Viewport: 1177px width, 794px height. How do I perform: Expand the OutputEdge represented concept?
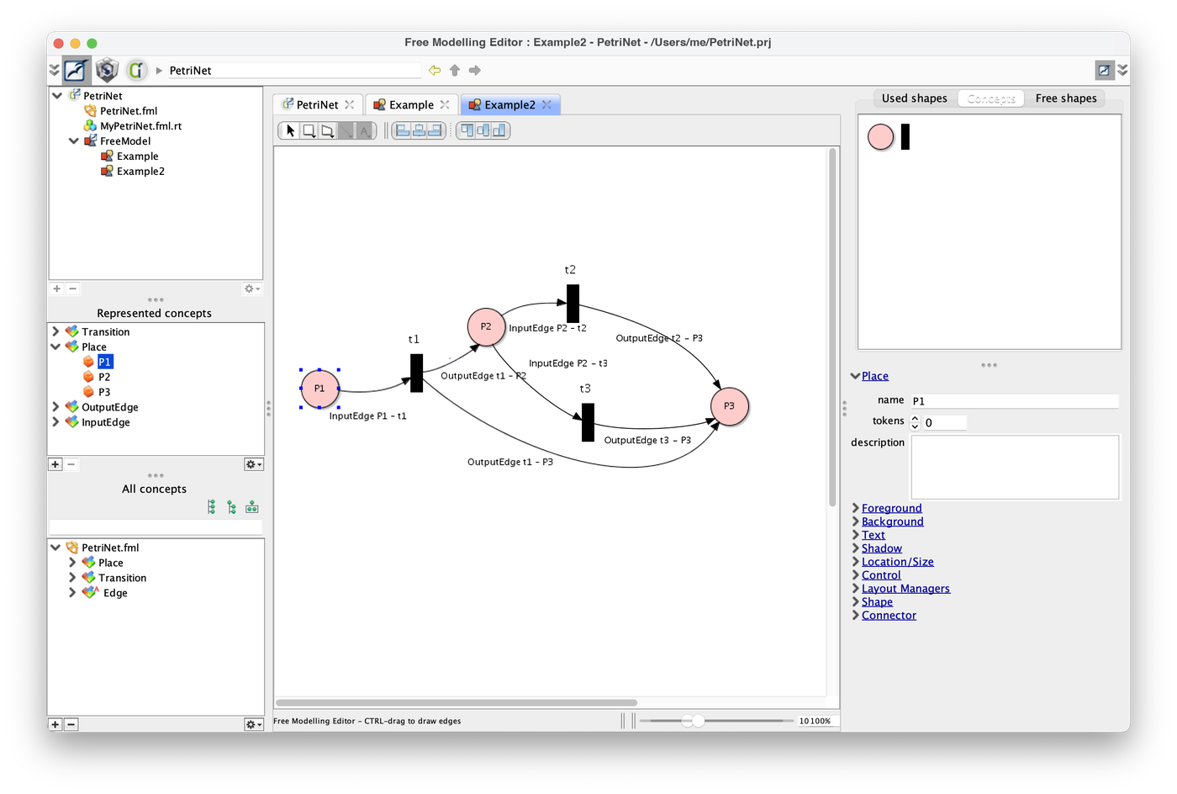coord(56,407)
